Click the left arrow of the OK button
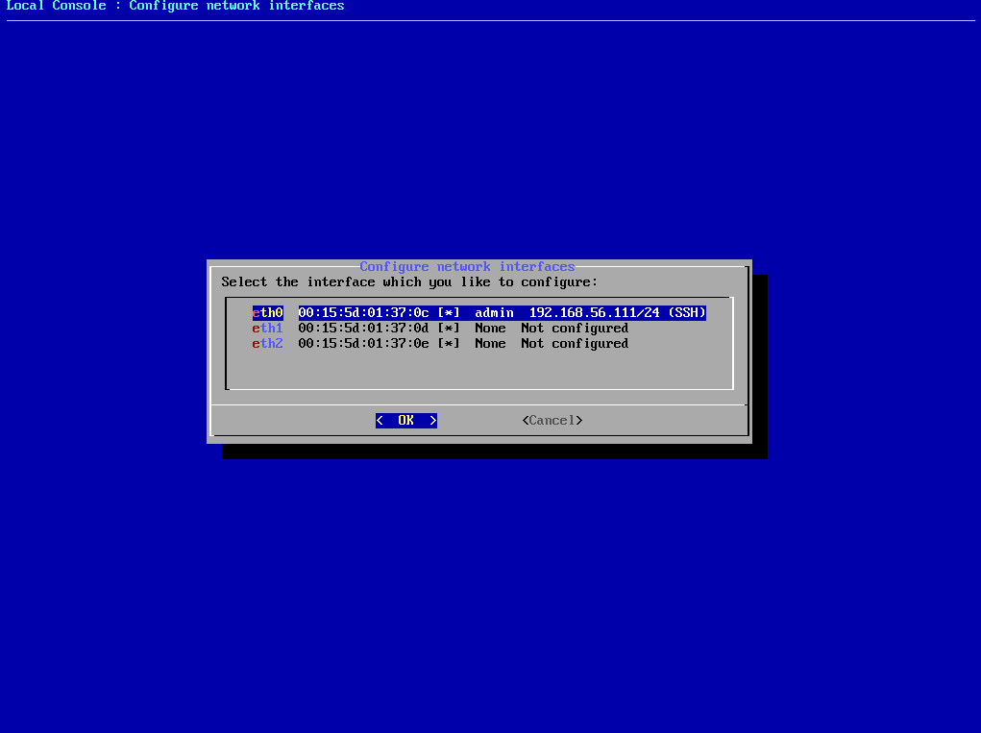Viewport: 981px width, 733px height. (380, 420)
